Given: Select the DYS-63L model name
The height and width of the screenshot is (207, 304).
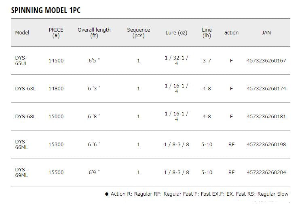Looking at the screenshot, I should click(x=25, y=89).
